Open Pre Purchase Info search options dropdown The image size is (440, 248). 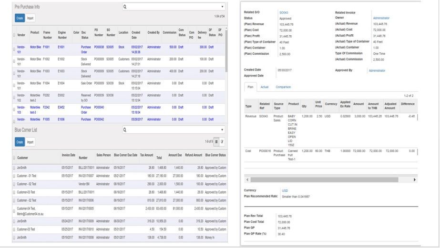coord(222,7)
